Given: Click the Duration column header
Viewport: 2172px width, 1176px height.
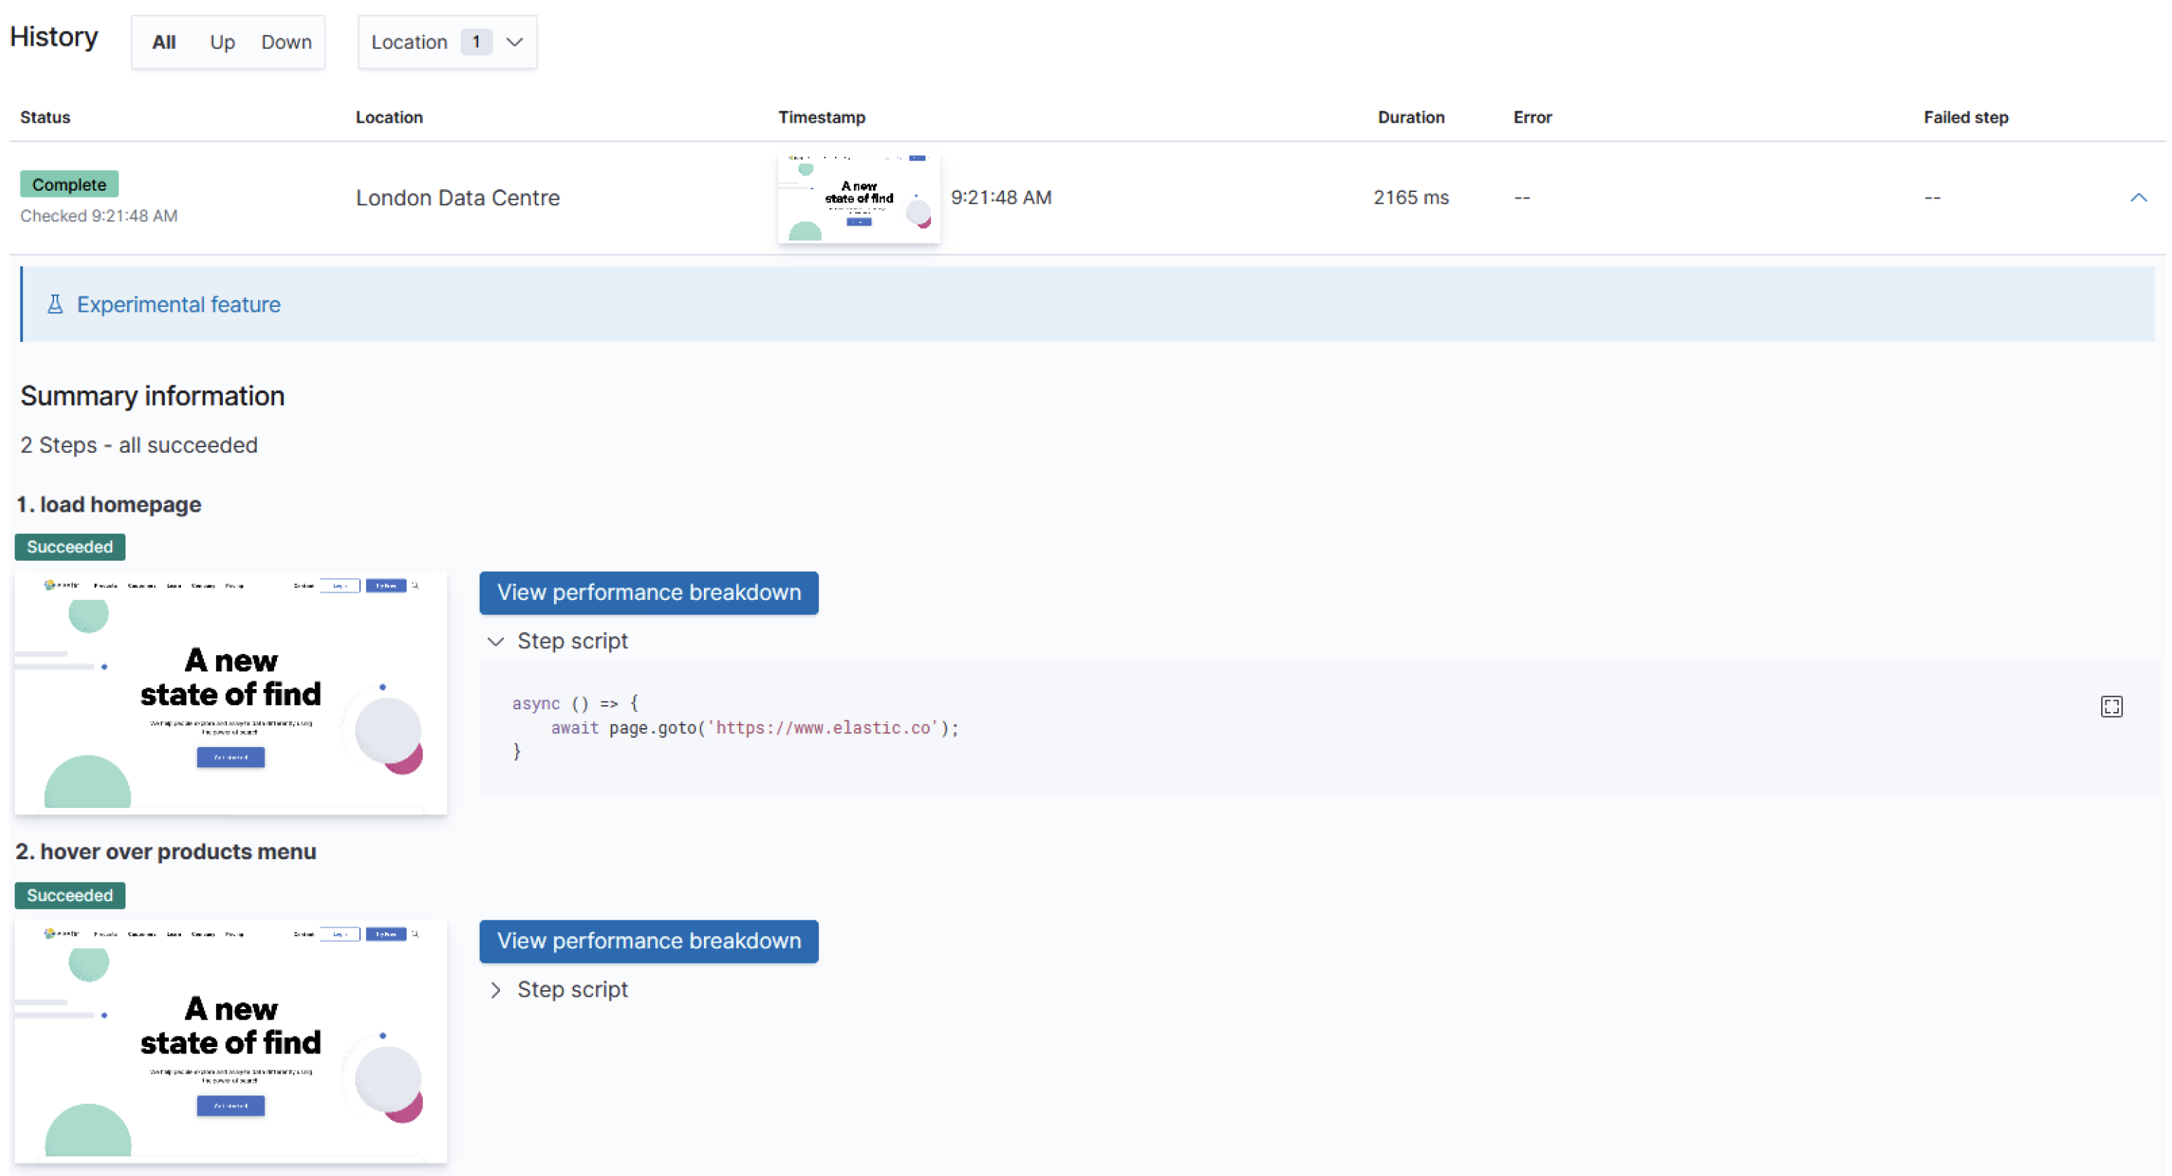Looking at the screenshot, I should click(1411, 117).
